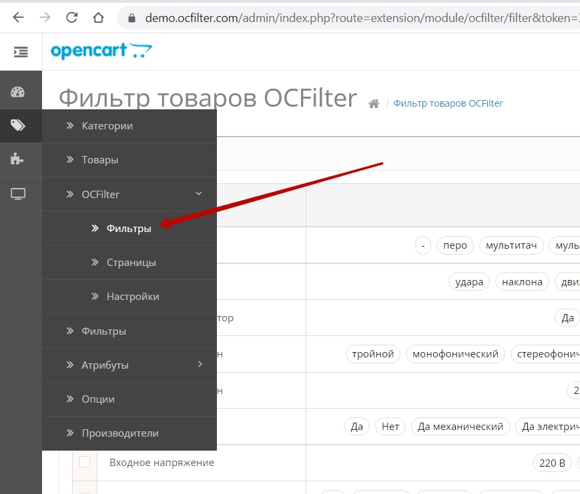Viewport: 580px width, 494px height.
Task: Check the box next to Входное напряжение
Action: point(85,462)
